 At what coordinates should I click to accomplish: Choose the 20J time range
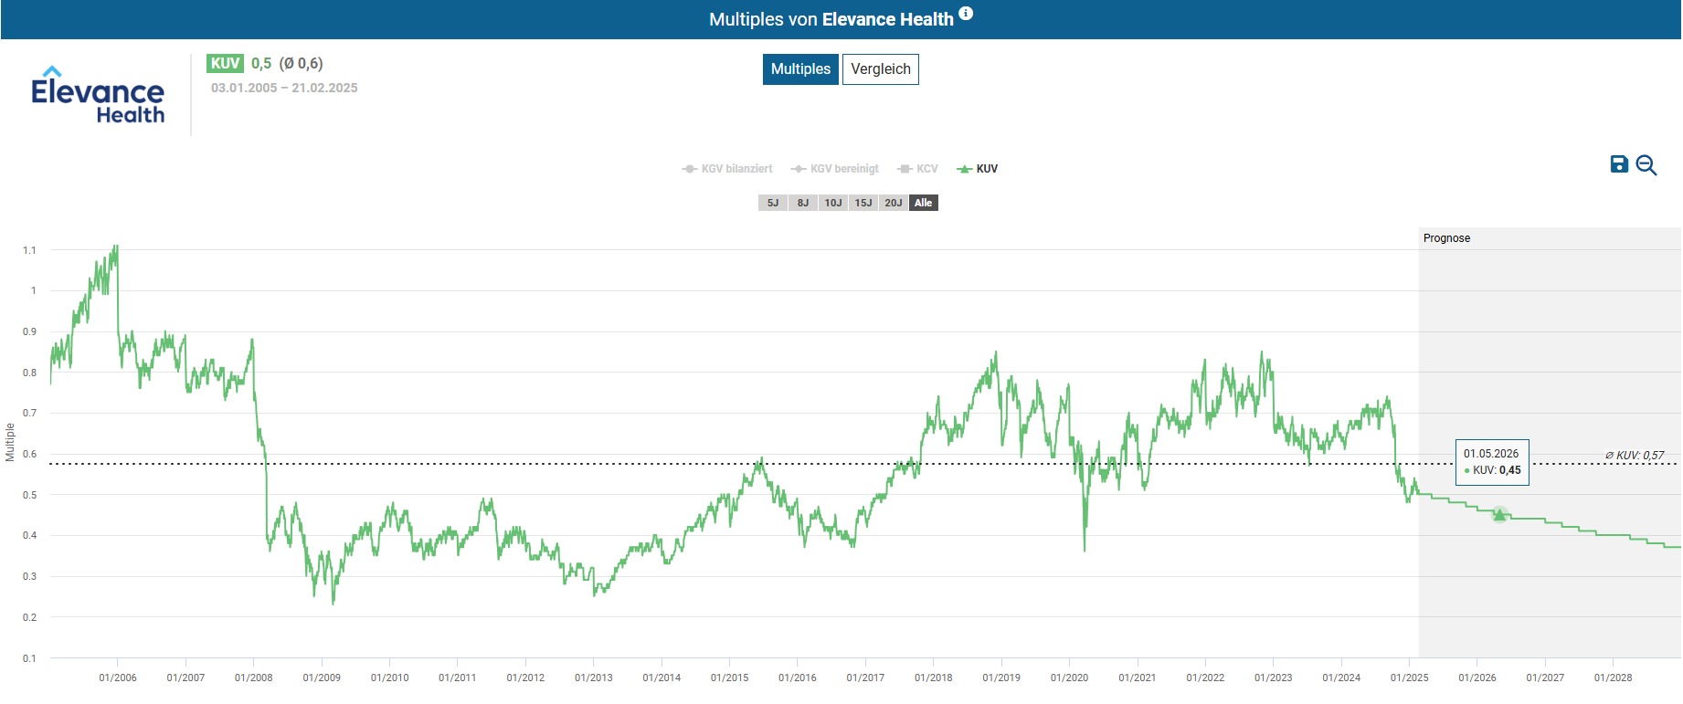click(x=894, y=203)
